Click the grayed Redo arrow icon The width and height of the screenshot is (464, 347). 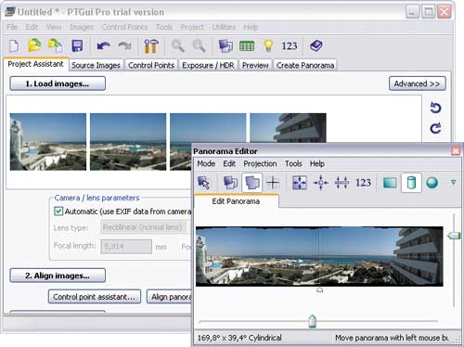coord(124,46)
